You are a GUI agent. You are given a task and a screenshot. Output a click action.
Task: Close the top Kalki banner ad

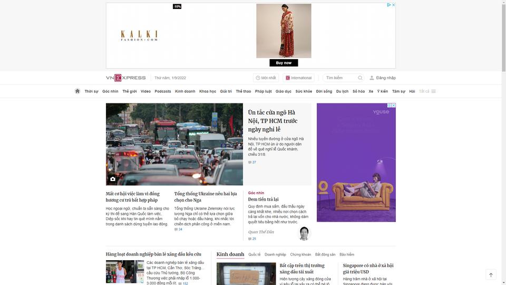coord(393,5)
